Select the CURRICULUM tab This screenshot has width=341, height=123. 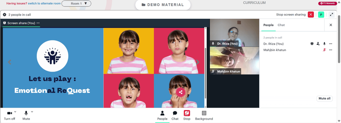254,3
